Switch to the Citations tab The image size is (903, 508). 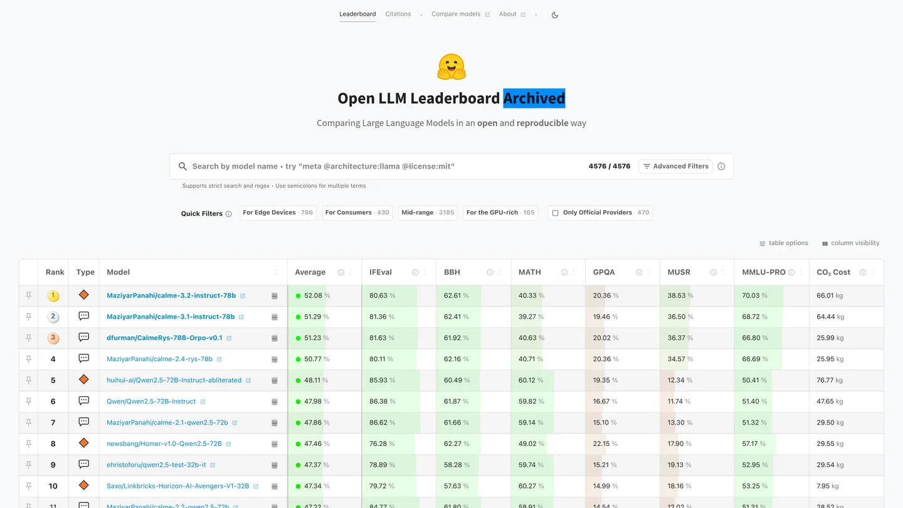pyautogui.click(x=398, y=14)
